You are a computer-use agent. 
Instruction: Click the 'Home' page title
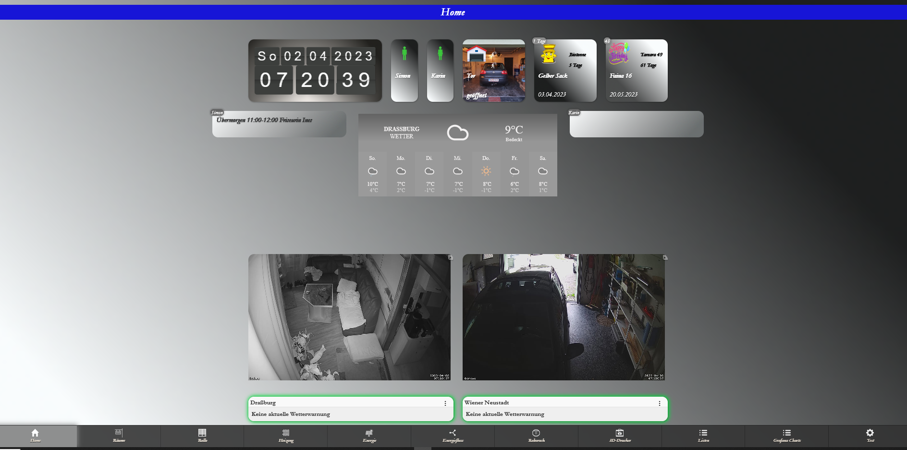[x=453, y=12]
